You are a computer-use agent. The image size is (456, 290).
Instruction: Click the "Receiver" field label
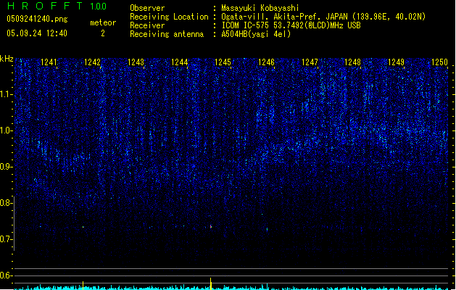pos(147,25)
